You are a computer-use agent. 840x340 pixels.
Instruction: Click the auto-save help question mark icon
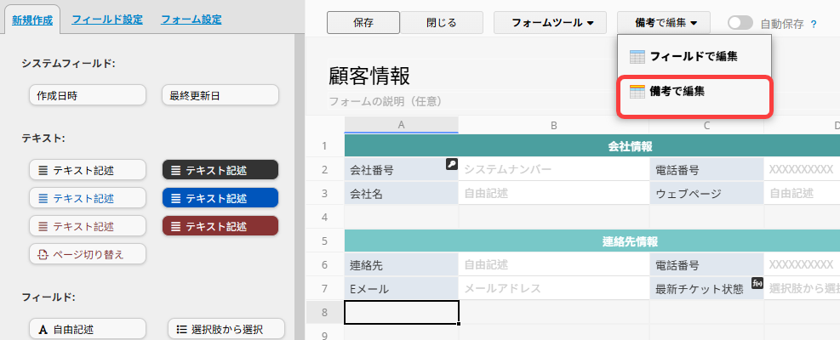click(x=814, y=24)
